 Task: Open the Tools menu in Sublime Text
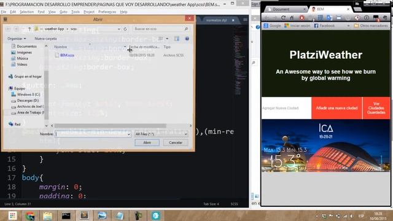[76, 12]
